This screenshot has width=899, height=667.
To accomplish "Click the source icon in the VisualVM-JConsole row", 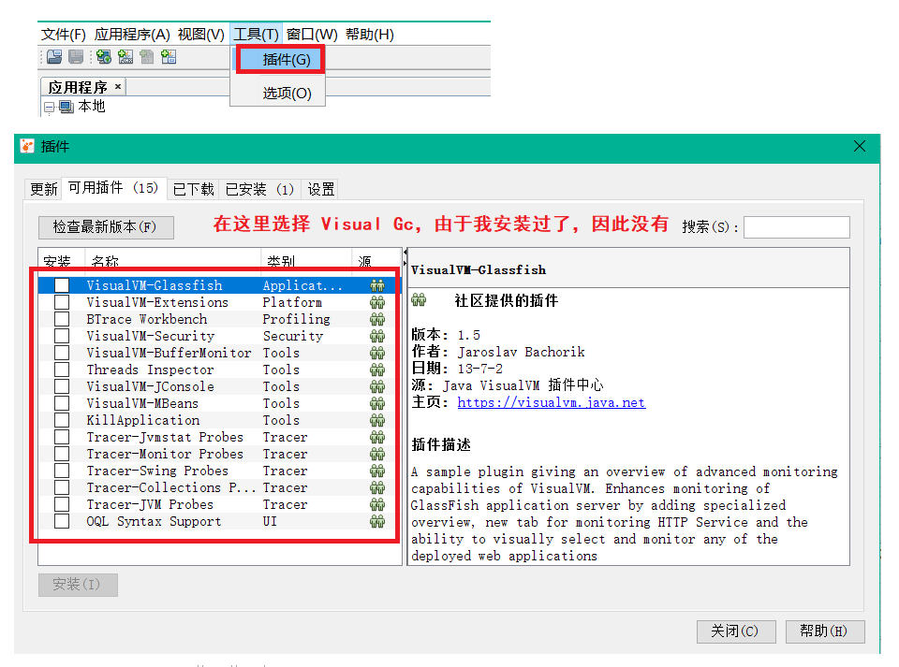I will tap(377, 386).
